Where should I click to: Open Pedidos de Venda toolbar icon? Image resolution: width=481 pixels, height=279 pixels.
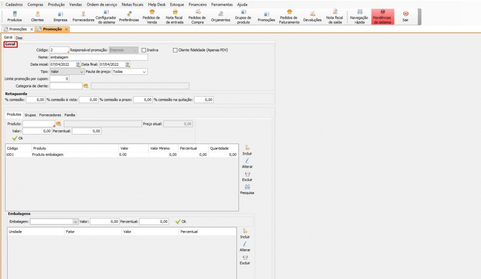click(x=151, y=16)
